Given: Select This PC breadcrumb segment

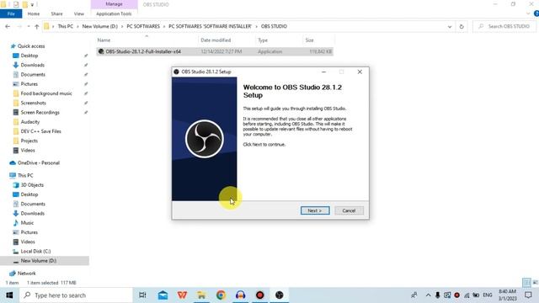Looking at the screenshot, I should [x=66, y=26].
